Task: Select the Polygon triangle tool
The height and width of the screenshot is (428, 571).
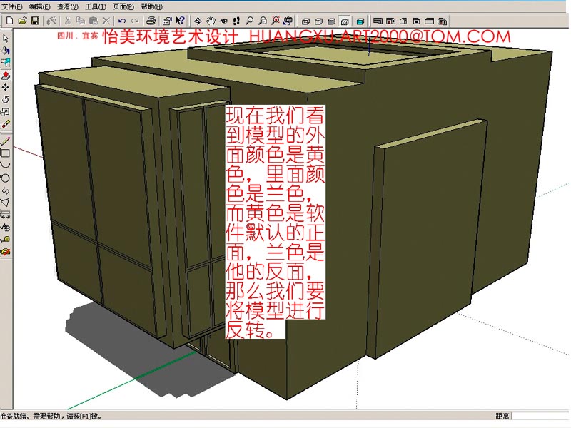Action: [6, 203]
